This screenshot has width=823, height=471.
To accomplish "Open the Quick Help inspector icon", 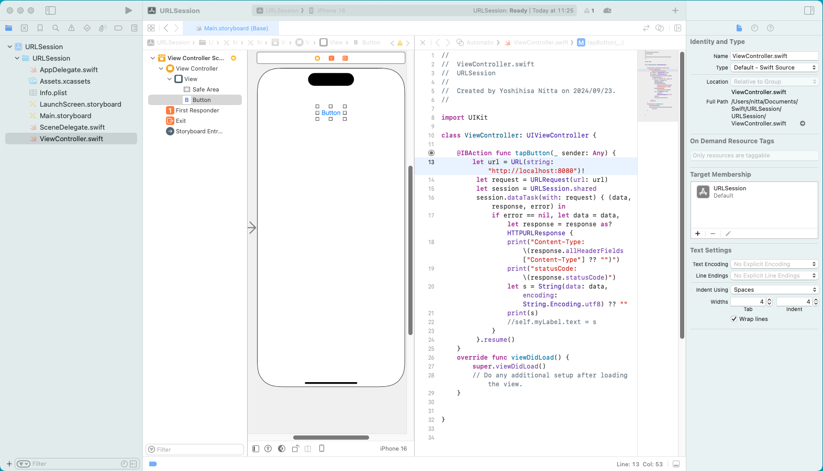I will point(770,28).
